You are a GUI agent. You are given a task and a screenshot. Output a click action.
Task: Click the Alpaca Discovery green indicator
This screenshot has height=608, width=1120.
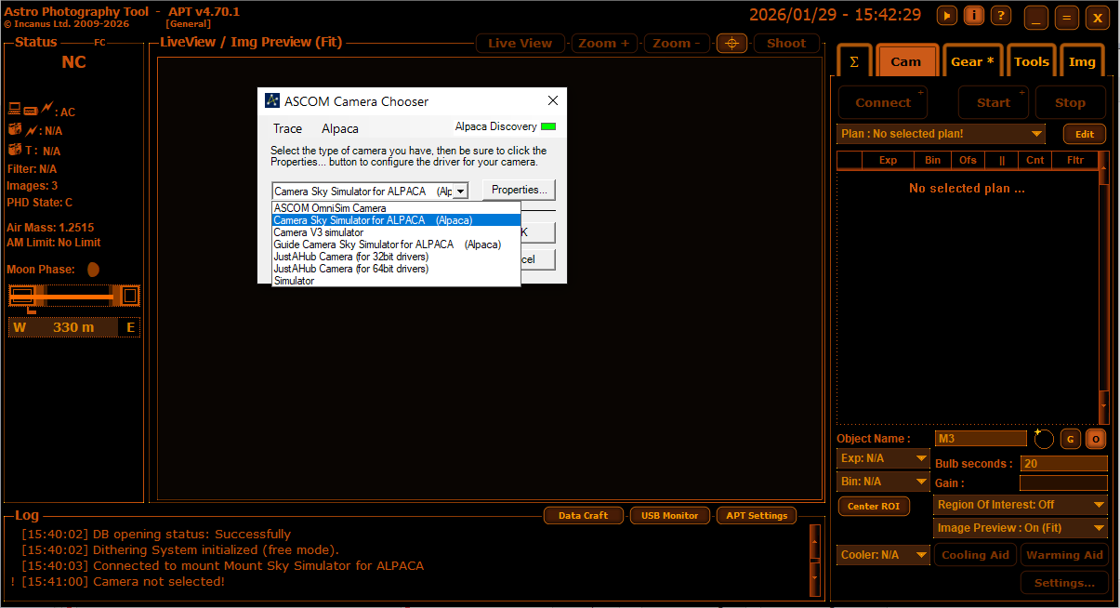(x=548, y=126)
